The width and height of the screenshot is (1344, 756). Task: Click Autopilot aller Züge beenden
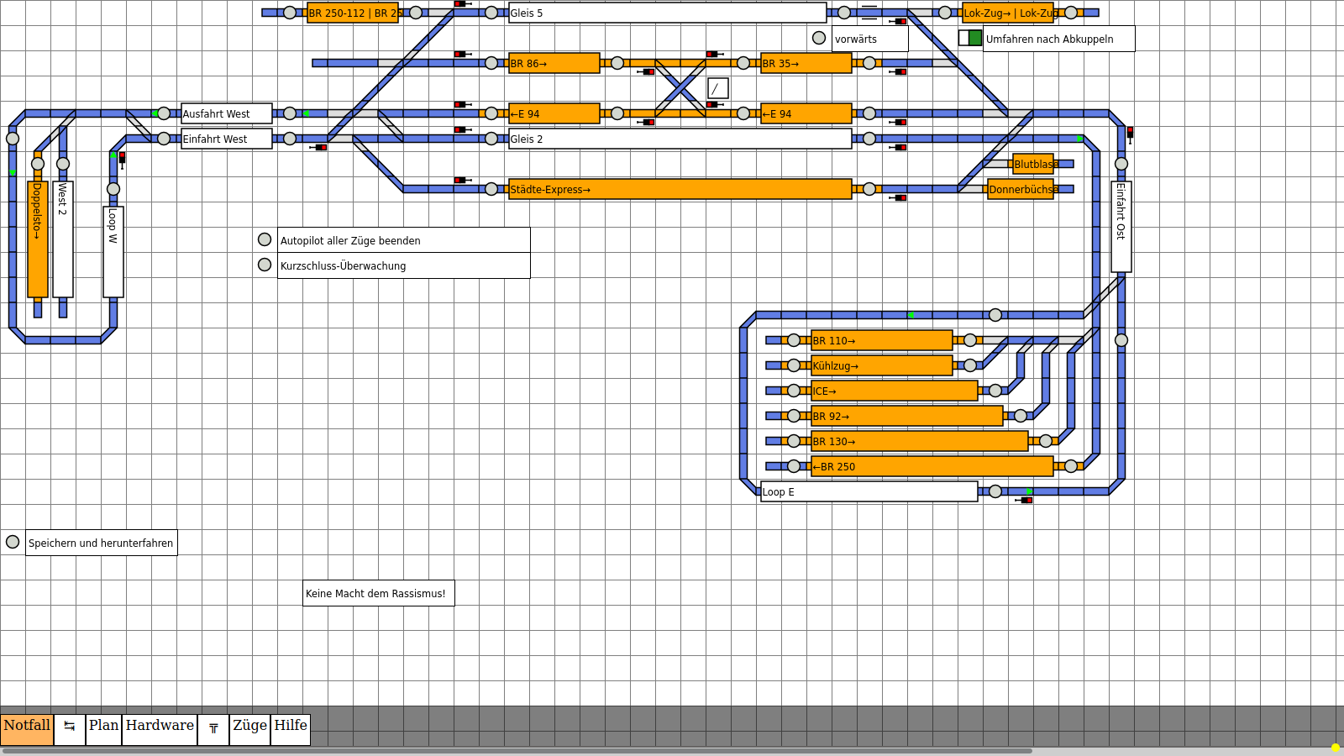tap(403, 240)
